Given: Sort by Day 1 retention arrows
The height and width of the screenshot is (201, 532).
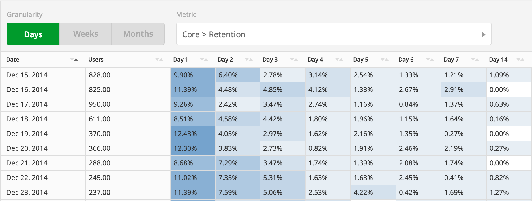Looking at the screenshot, I should pyautogui.click(x=204, y=60).
